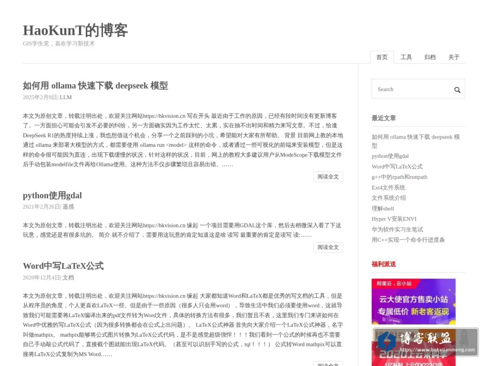Open sidebar link 用C++实现一个命令行进度条
Image resolution: width=488 pixels, height=366 pixels.
[408, 240]
